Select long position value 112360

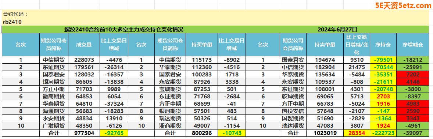click(x=202, y=67)
